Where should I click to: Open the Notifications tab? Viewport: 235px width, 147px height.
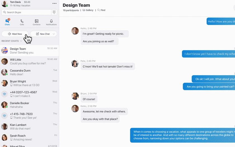tap(51, 22)
